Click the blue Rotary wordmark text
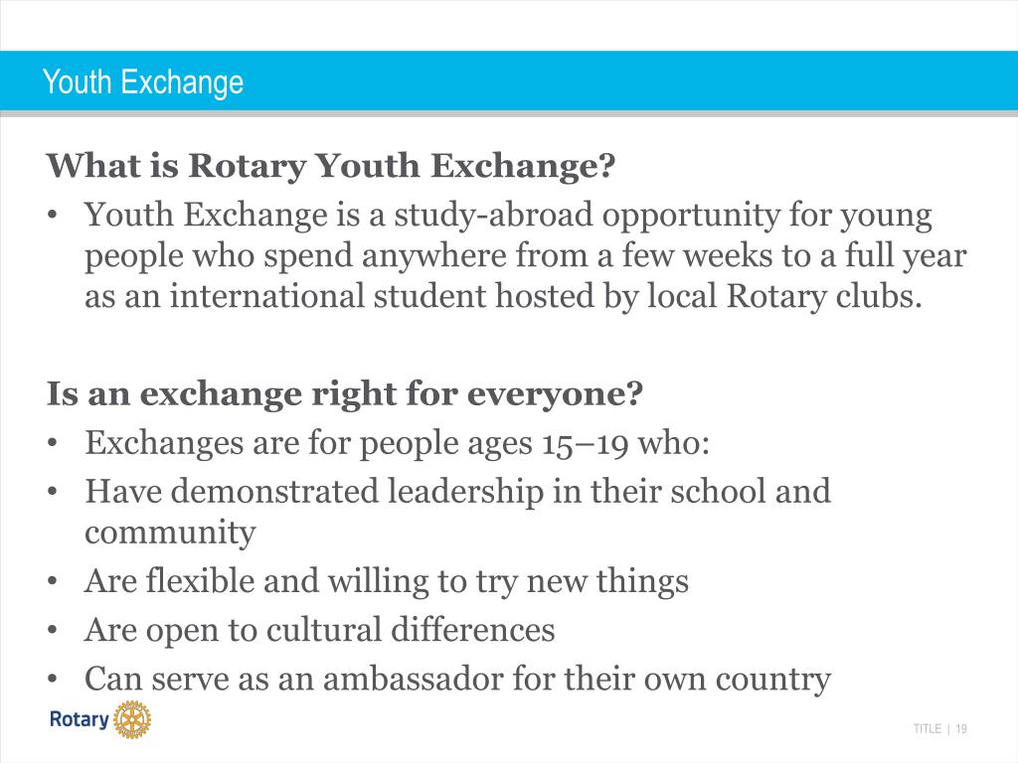This screenshot has height=763, width=1018. tap(80, 719)
